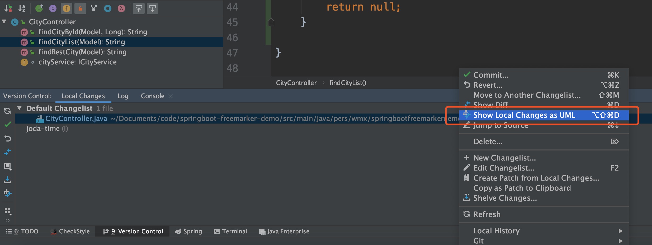652x245 pixels.
Task: Click Show Diff blue arrows icon in sidebar
Action: (x=8, y=152)
